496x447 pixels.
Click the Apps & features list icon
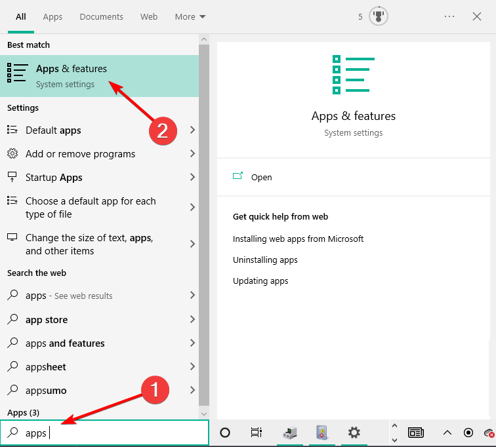coord(17,73)
